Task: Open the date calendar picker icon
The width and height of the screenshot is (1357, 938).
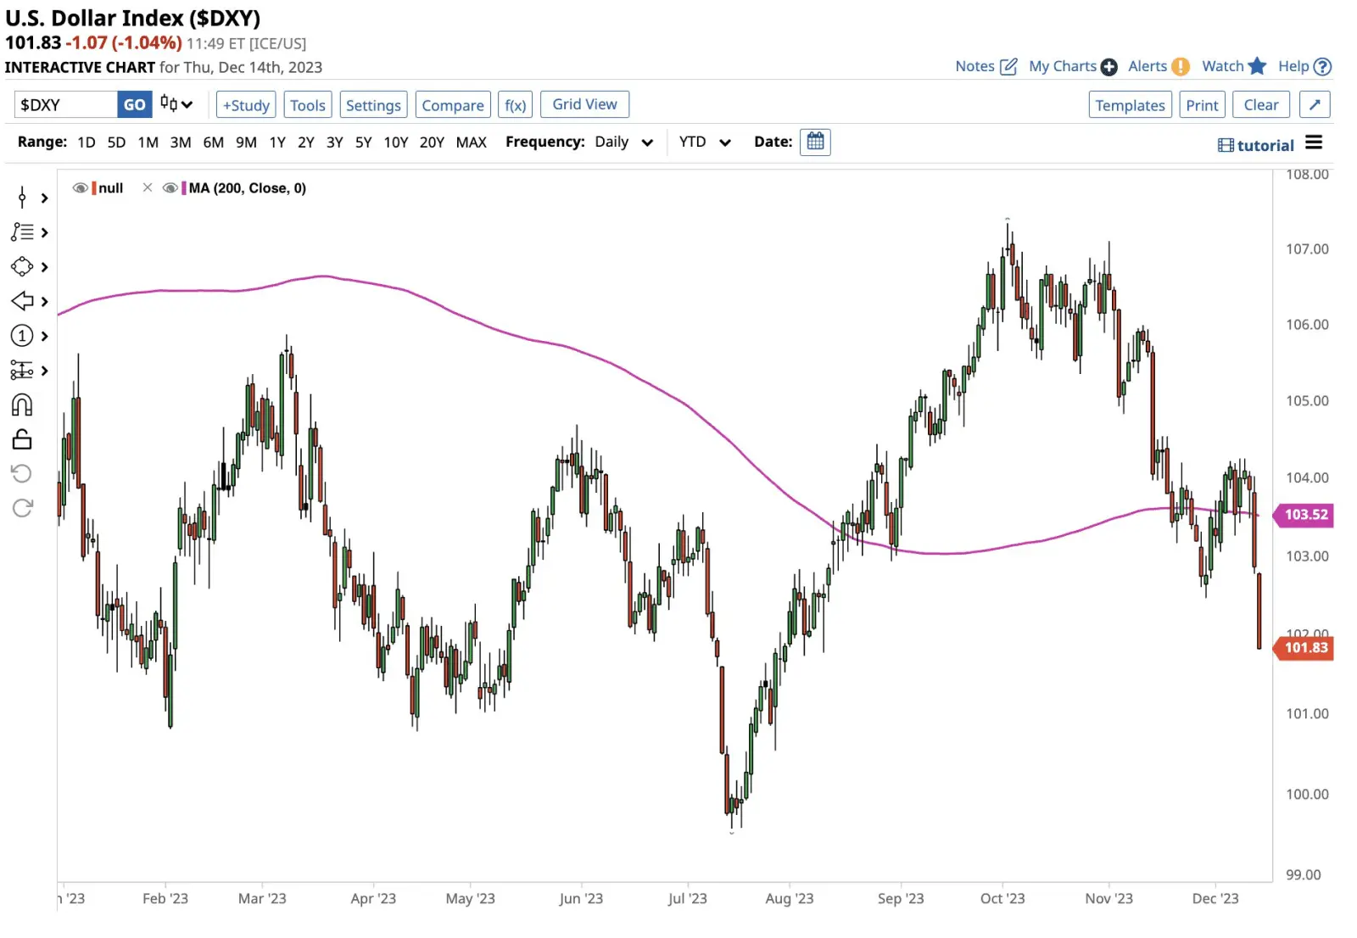Action: 815,142
